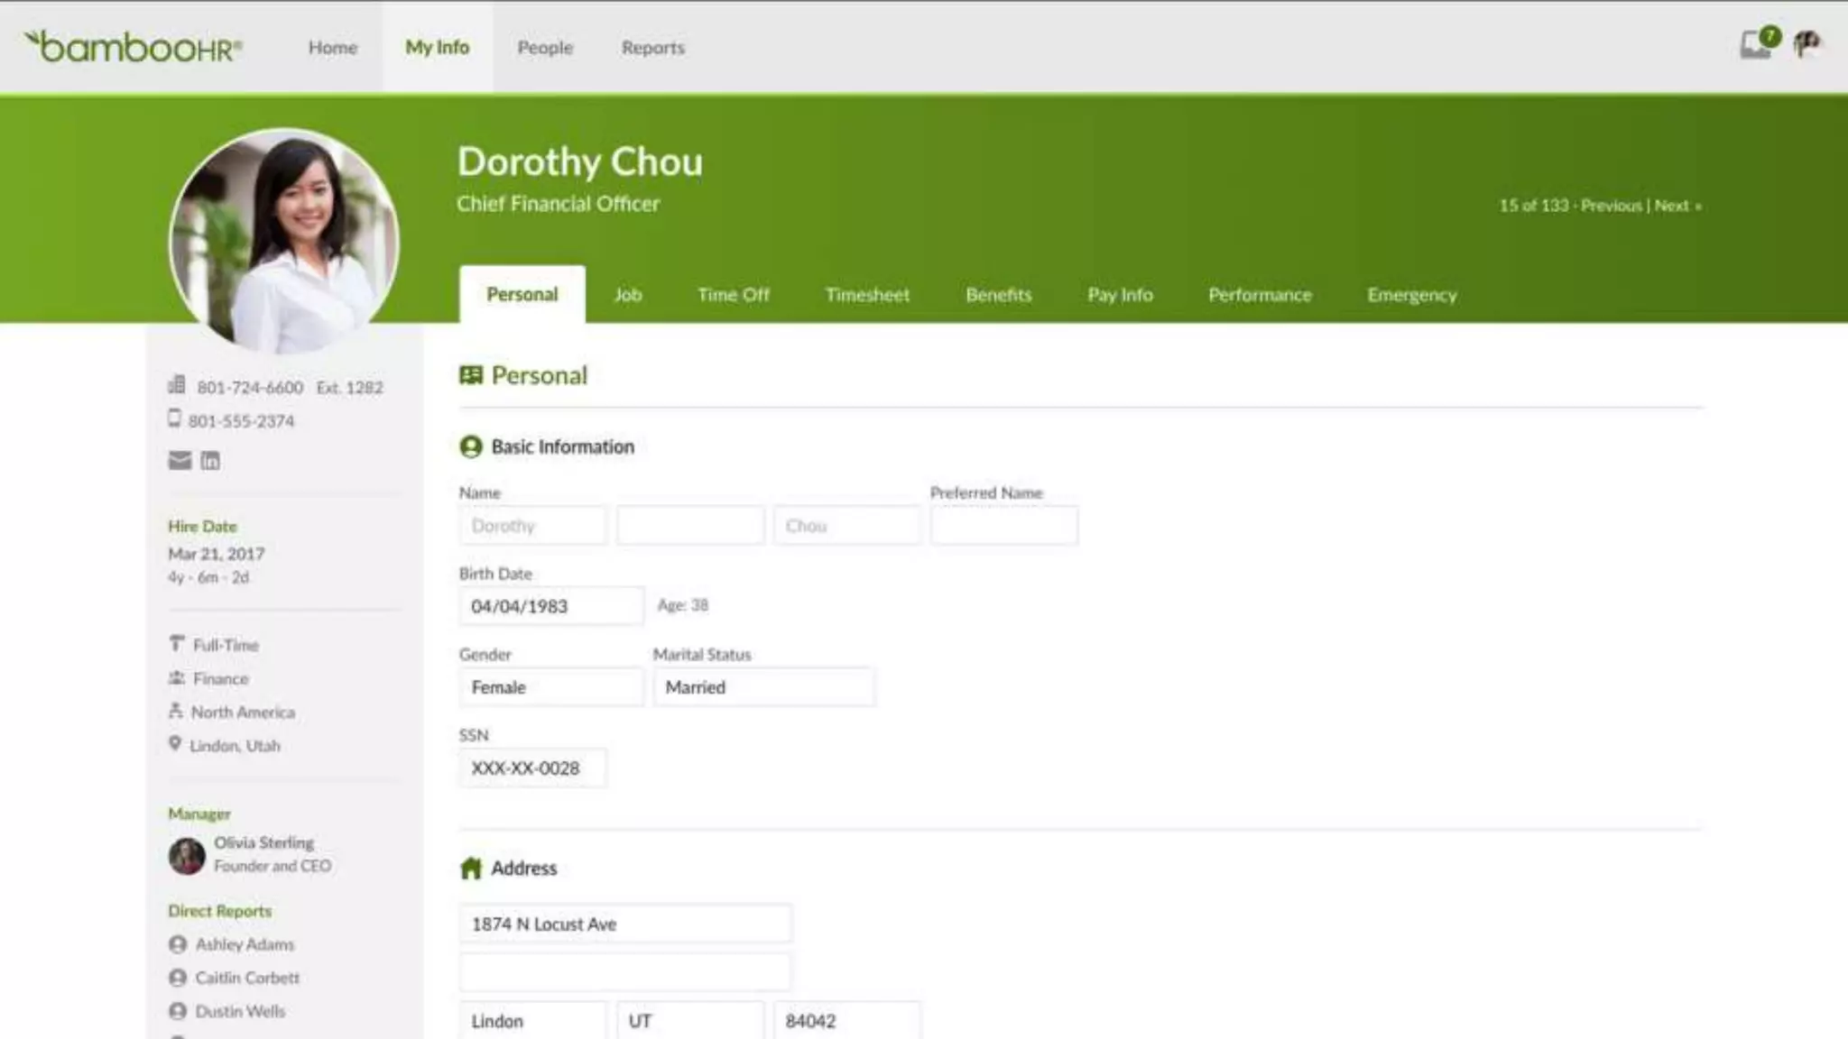Open the Gender dropdown showing Female
Viewport: 1848px width, 1039px height.
[550, 687]
